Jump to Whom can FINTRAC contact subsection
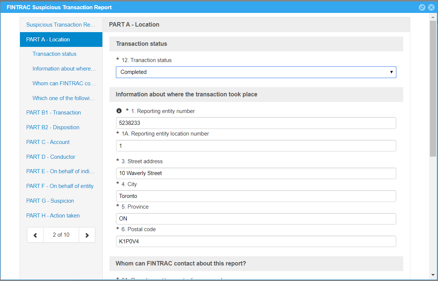The height and width of the screenshot is (281, 438). pyautogui.click(x=64, y=83)
